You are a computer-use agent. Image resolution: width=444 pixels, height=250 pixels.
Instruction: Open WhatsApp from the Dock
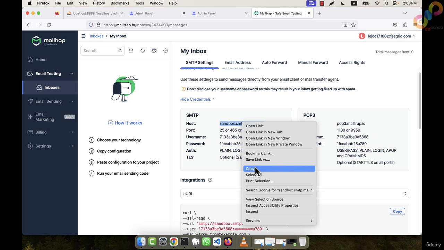[206, 242]
